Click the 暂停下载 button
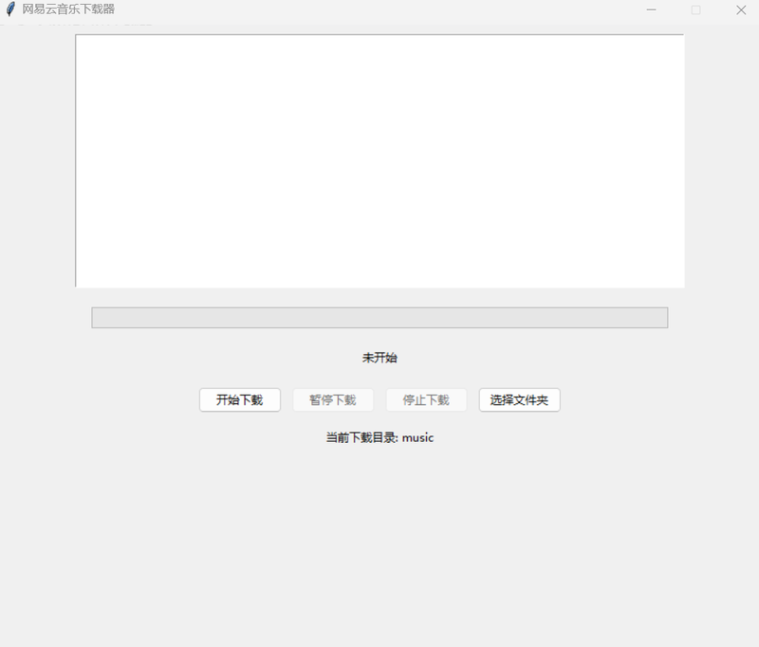This screenshot has height=647, width=759. coord(333,399)
